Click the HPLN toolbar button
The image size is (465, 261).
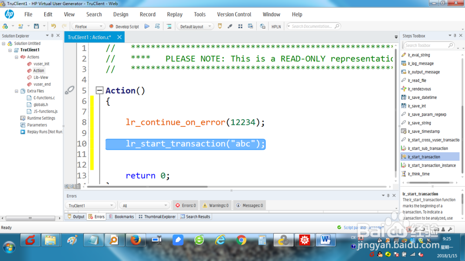[276, 26]
